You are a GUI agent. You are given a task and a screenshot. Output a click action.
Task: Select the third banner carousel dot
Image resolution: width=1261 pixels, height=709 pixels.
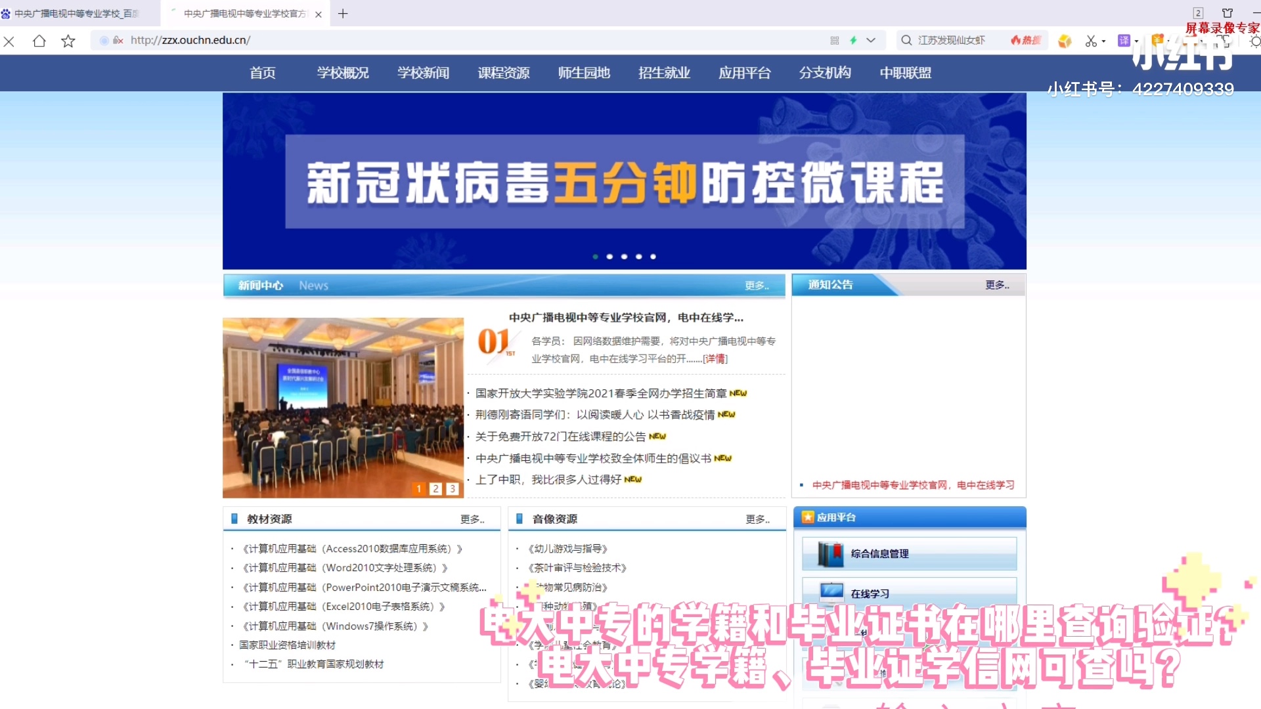point(624,257)
